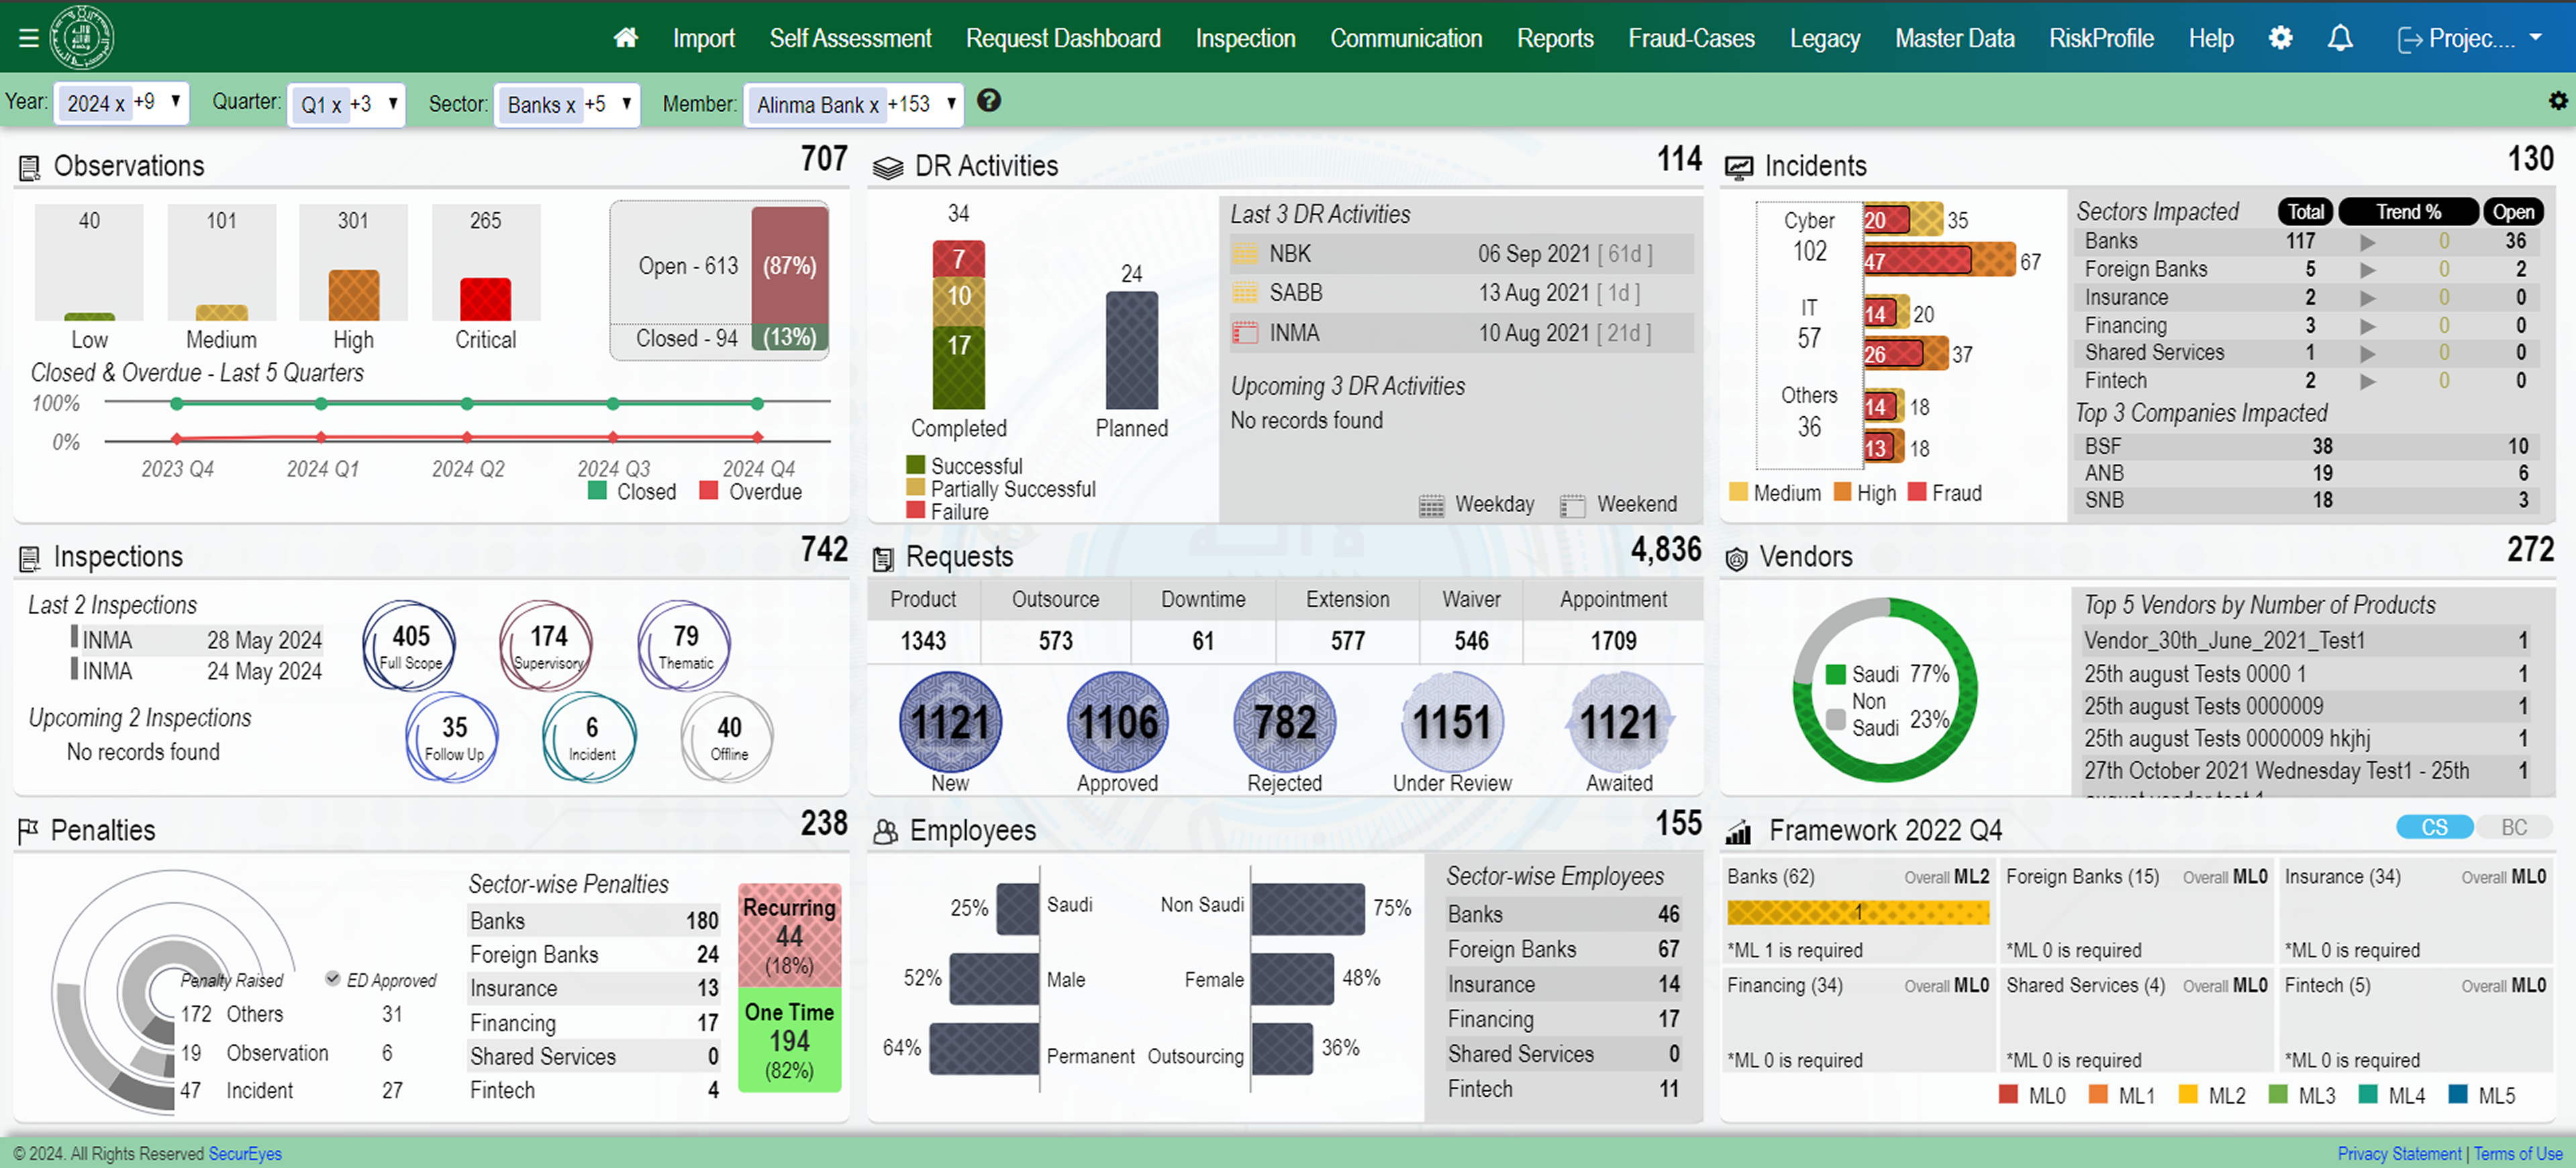Click the settings gear in top navbar
2576x1168 pixels.
[2280, 38]
